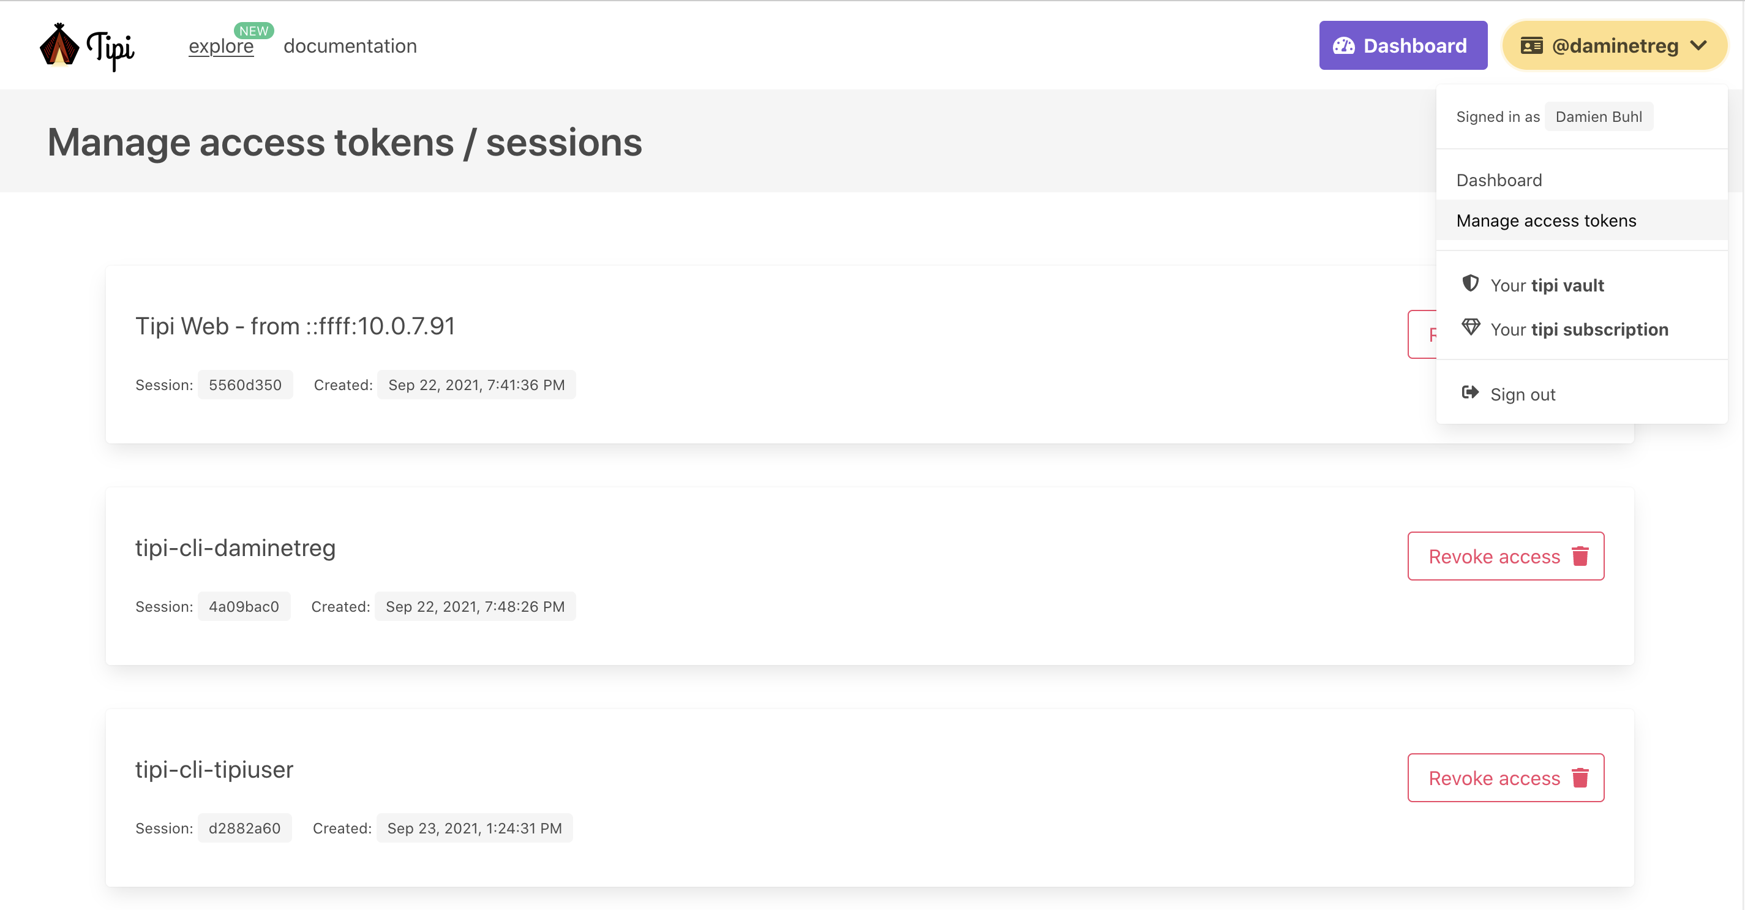This screenshot has height=910, width=1745.
Task: Open Your tipi vault menu item
Action: tap(1547, 285)
